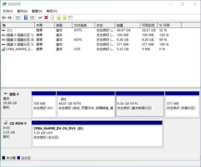The width and height of the screenshot is (201, 167).
Task: Click the properties icon with the checkmark
Action: point(52,18)
